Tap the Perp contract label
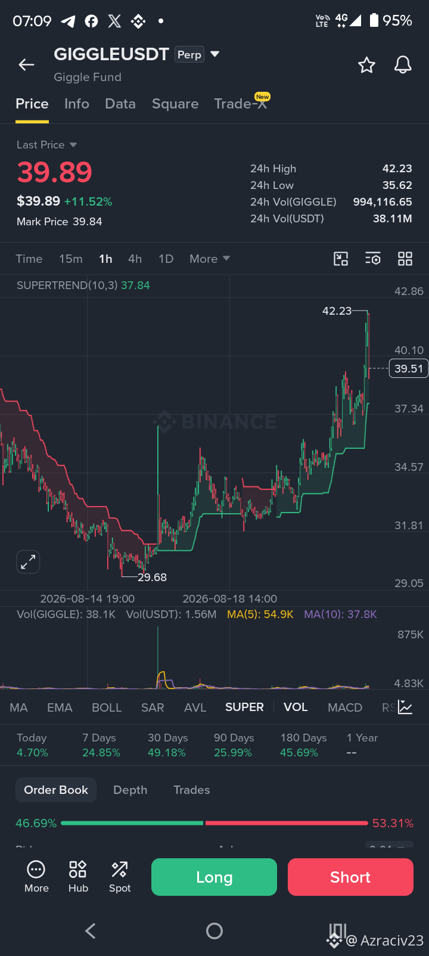Viewport: 429px width, 956px height. pos(189,55)
